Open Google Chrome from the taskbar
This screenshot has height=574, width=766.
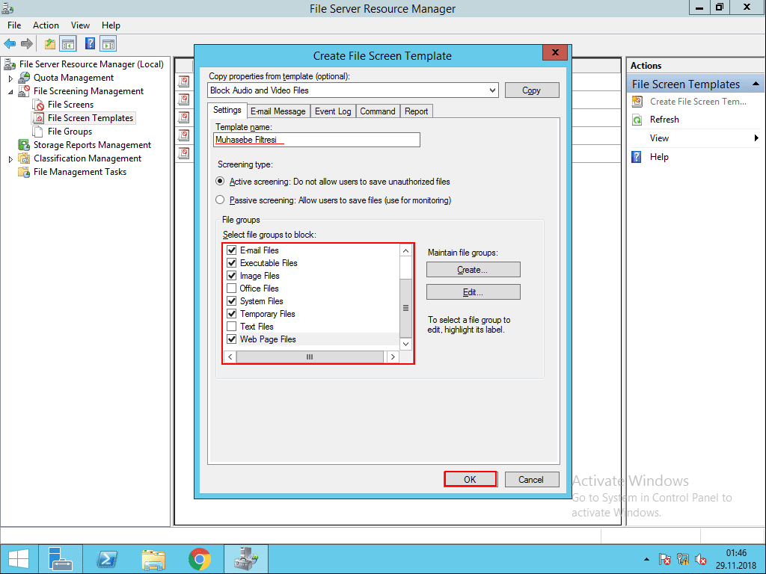click(199, 558)
